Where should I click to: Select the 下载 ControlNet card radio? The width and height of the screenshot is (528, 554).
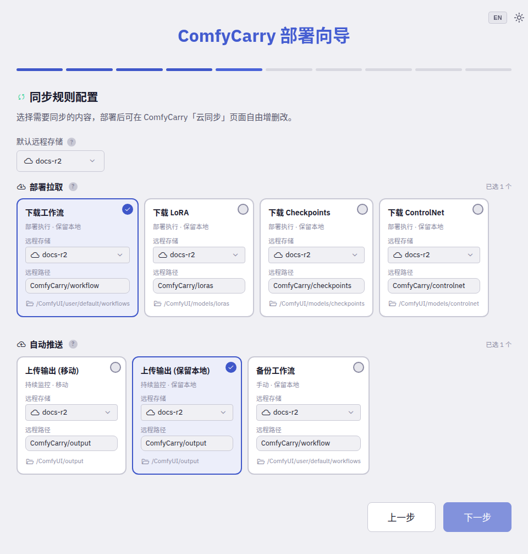point(477,209)
